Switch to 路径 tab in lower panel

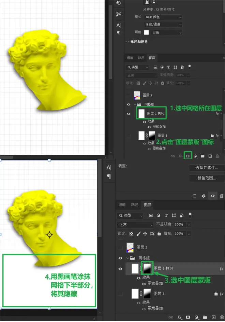click(x=135, y=205)
